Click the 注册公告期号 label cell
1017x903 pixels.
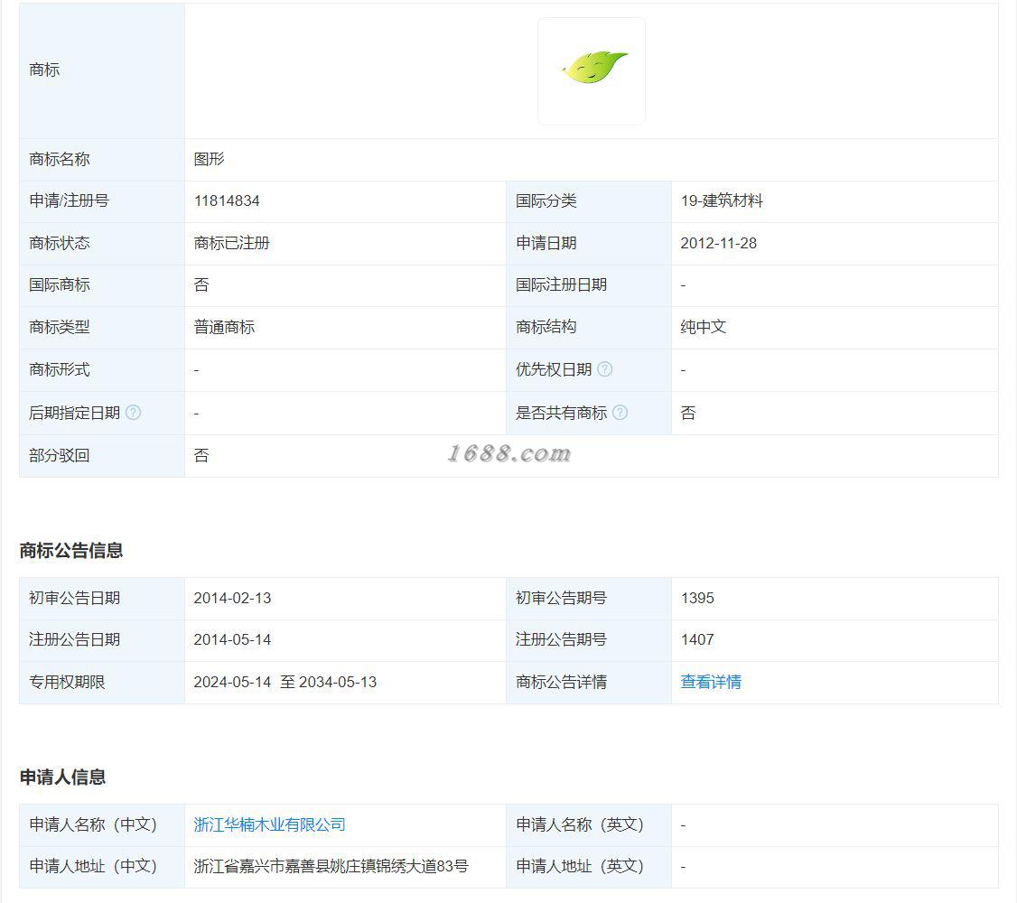click(x=588, y=640)
